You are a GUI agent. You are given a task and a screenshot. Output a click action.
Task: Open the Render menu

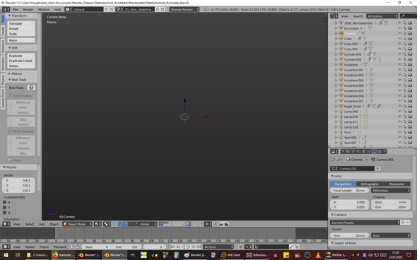[28, 9]
